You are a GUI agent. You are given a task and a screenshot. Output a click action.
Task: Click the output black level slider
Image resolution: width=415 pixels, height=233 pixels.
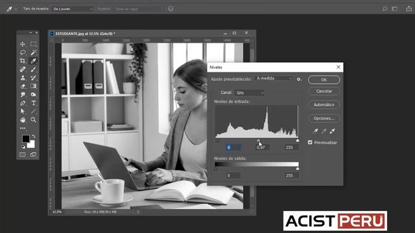216,168
